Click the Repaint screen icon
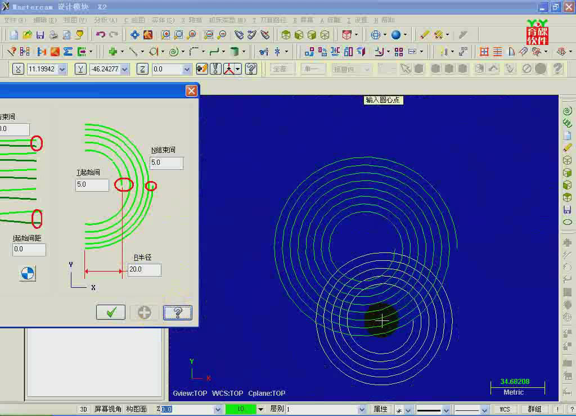This screenshot has height=416, width=576. point(148,35)
